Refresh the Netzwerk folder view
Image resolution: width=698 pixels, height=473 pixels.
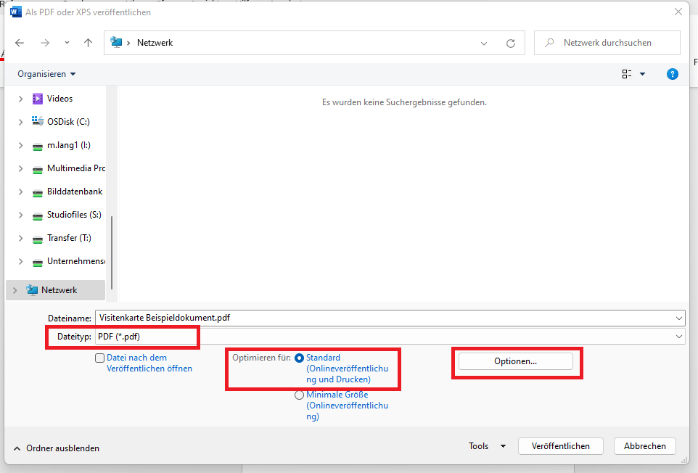pos(510,43)
